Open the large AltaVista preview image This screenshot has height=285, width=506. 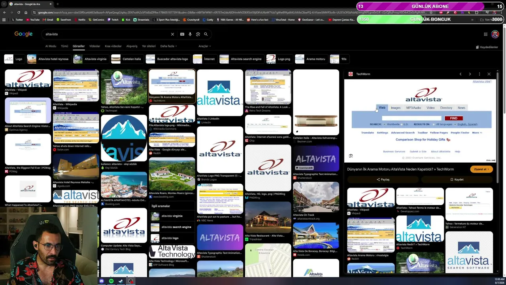(x=420, y=121)
